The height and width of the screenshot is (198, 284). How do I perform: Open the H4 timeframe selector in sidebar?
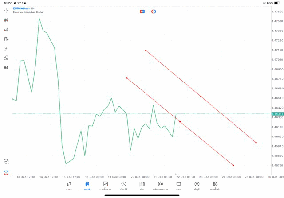point(6,68)
